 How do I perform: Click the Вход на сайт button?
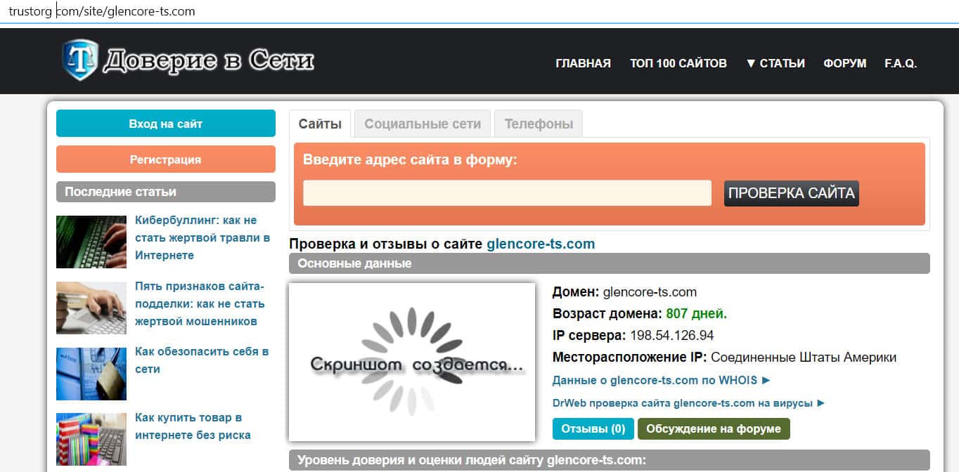coord(166,124)
